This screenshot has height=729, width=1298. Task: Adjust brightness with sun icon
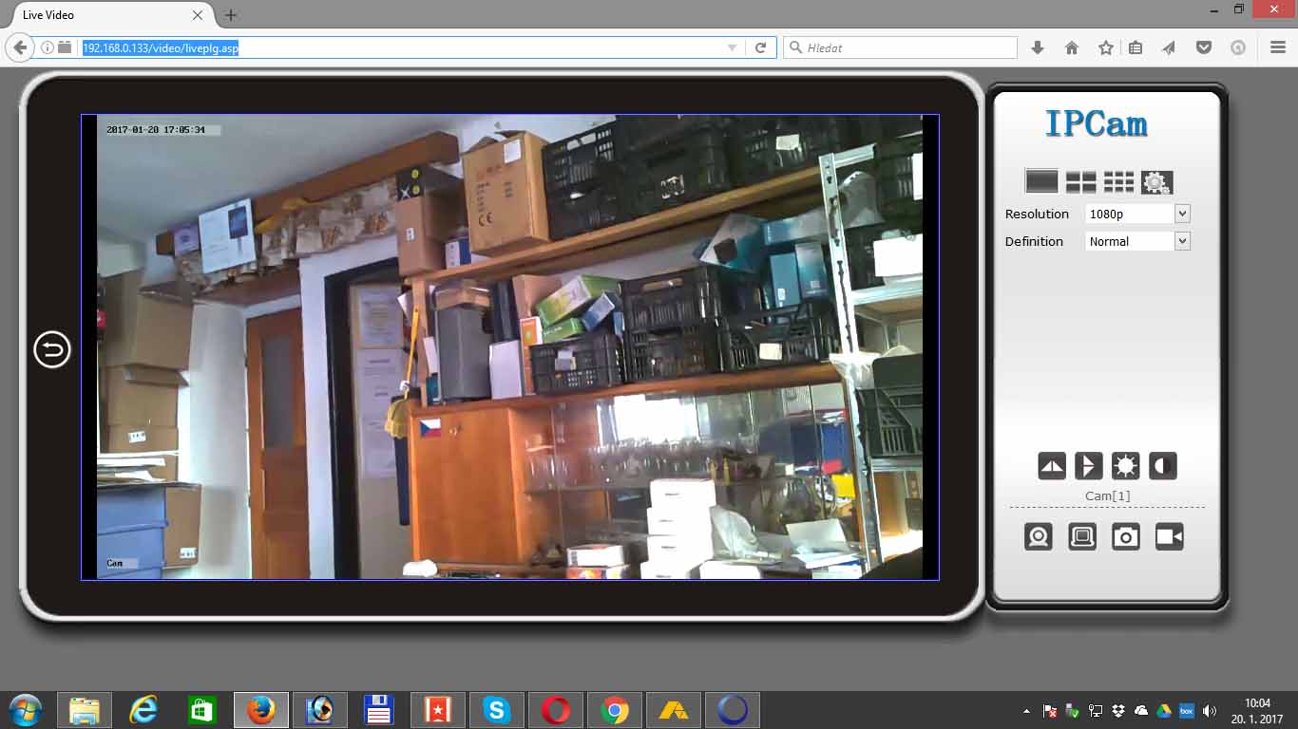click(1126, 465)
